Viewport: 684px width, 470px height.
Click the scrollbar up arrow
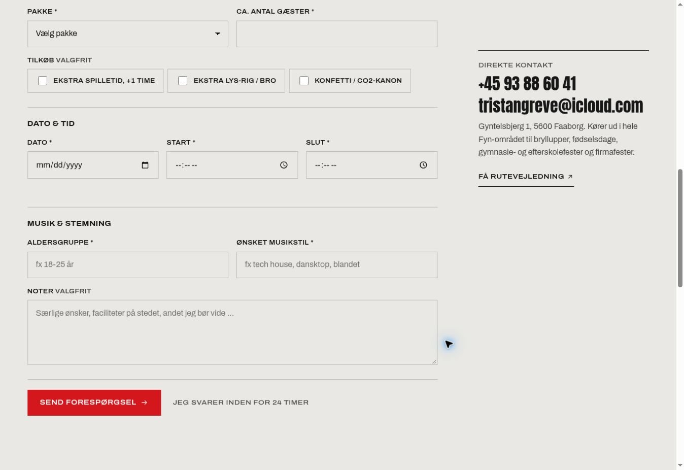pos(680,4)
